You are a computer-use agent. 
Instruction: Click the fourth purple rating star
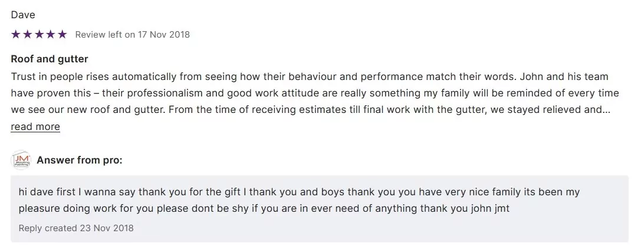pyautogui.click(x=50, y=35)
